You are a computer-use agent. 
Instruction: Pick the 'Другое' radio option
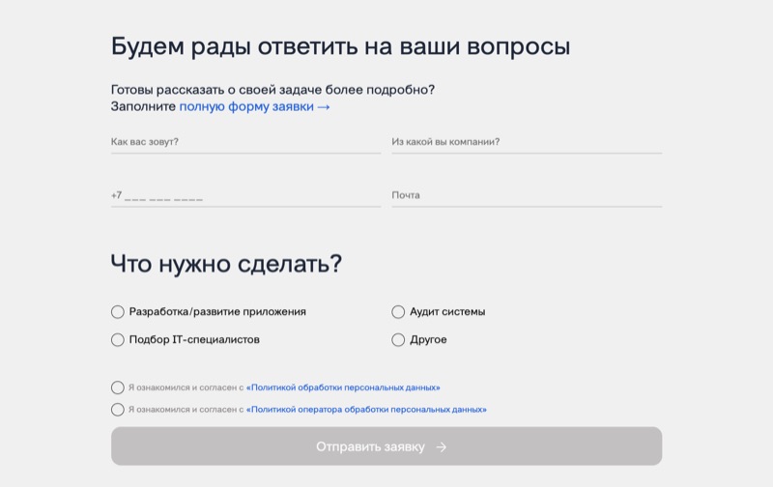coord(398,340)
